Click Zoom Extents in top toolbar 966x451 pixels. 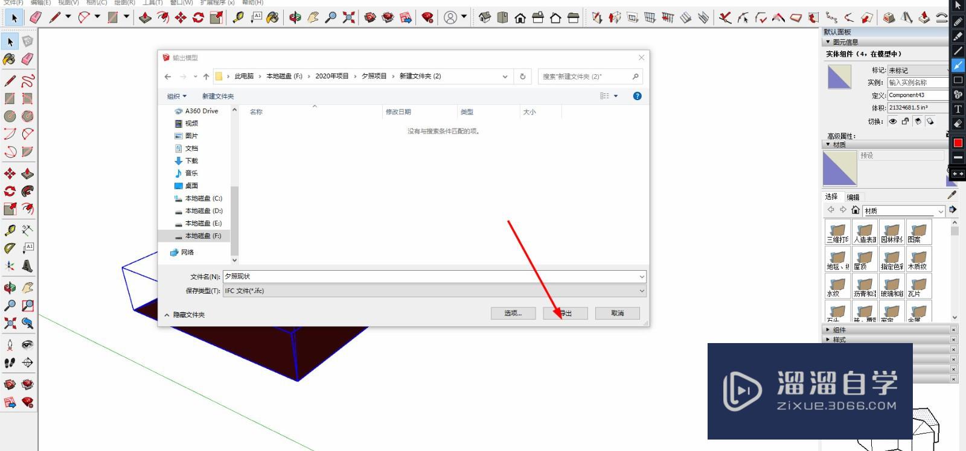click(x=348, y=17)
